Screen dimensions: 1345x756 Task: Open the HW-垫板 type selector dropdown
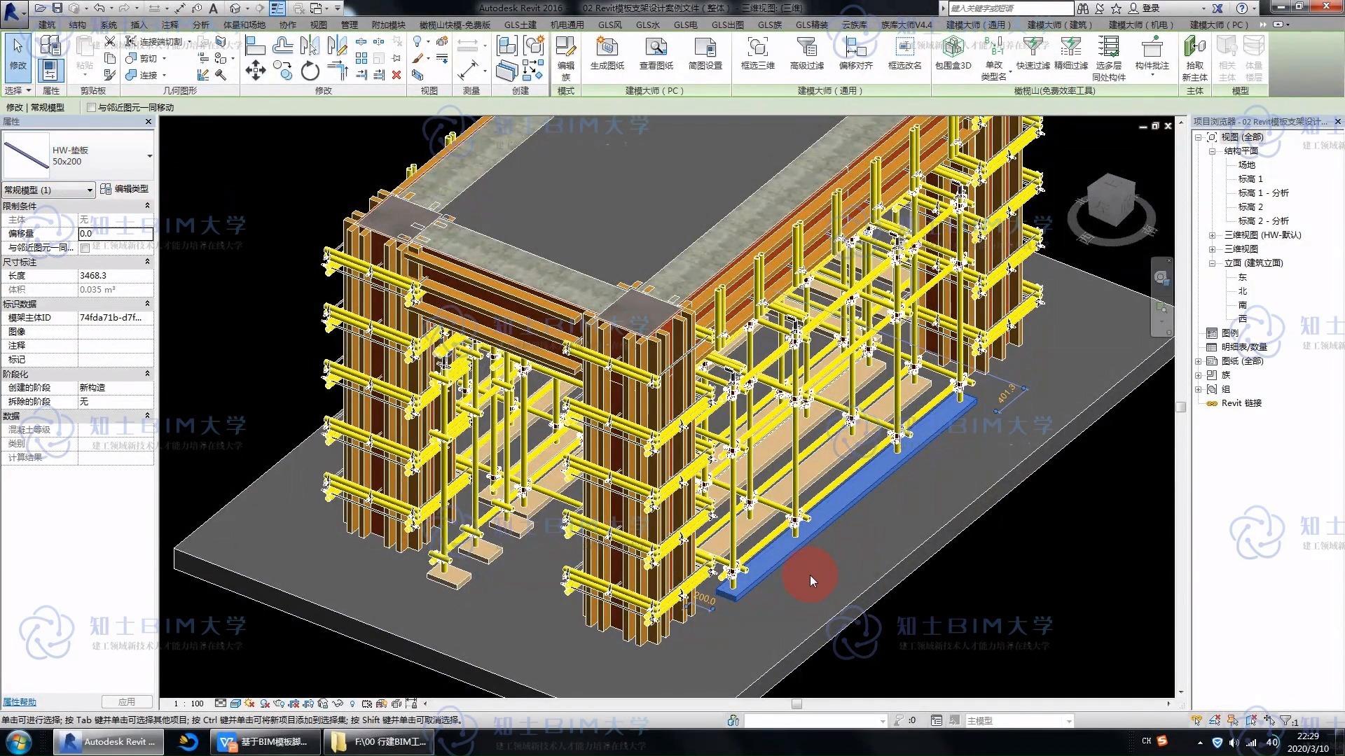[149, 156]
